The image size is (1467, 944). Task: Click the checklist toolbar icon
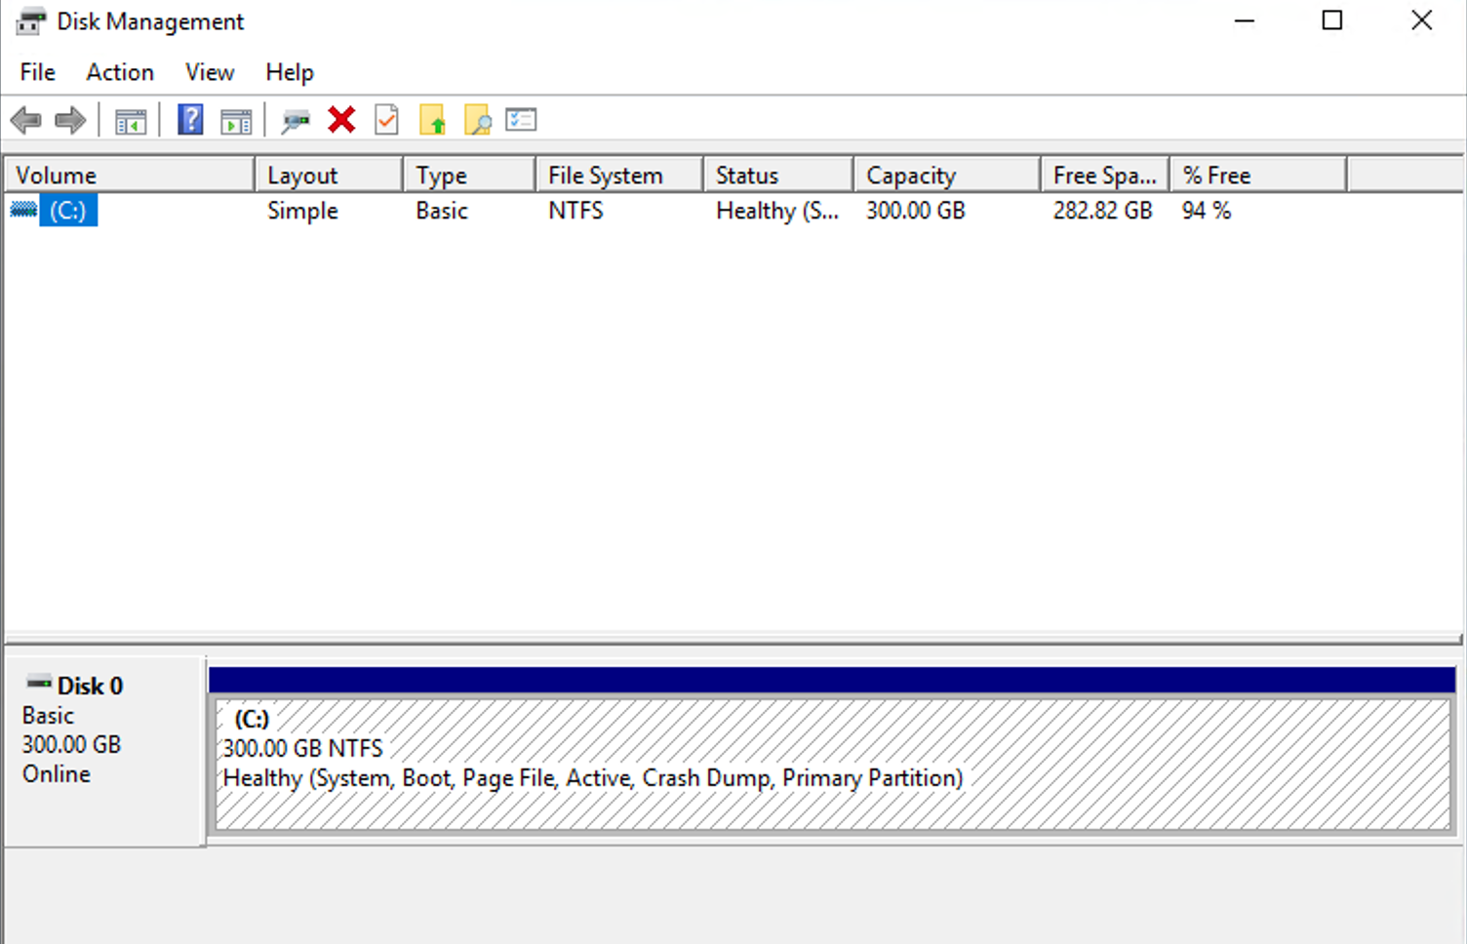click(x=521, y=119)
